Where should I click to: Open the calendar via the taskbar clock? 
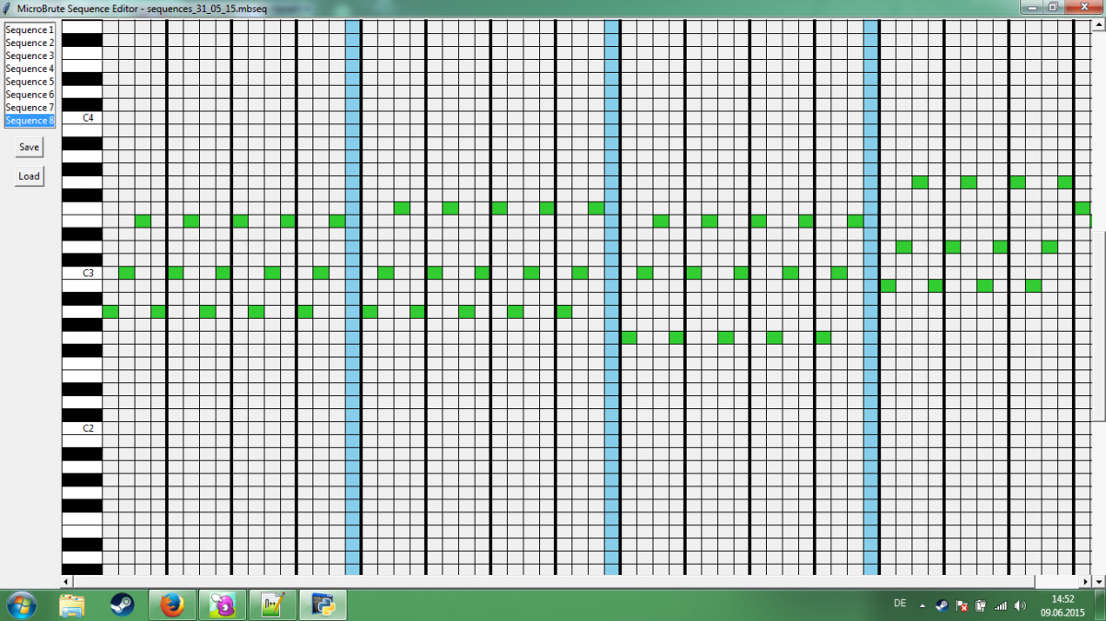click(1062, 605)
